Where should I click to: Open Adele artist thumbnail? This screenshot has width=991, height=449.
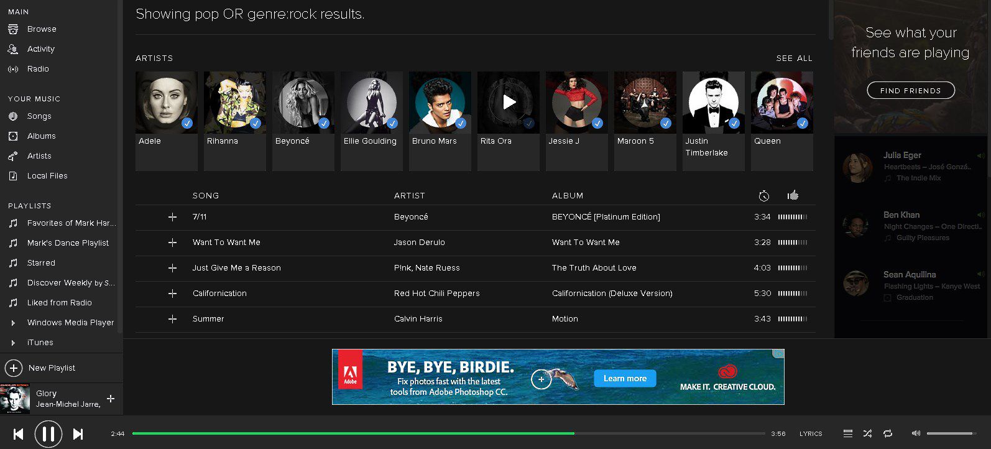(x=167, y=102)
